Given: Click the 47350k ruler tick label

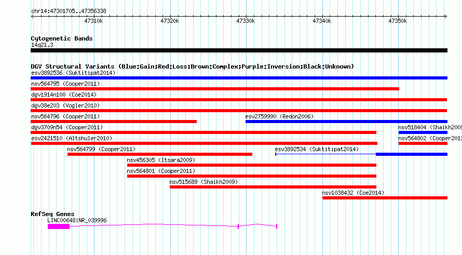Looking at the screenshot, I should [x=398, y=21].
